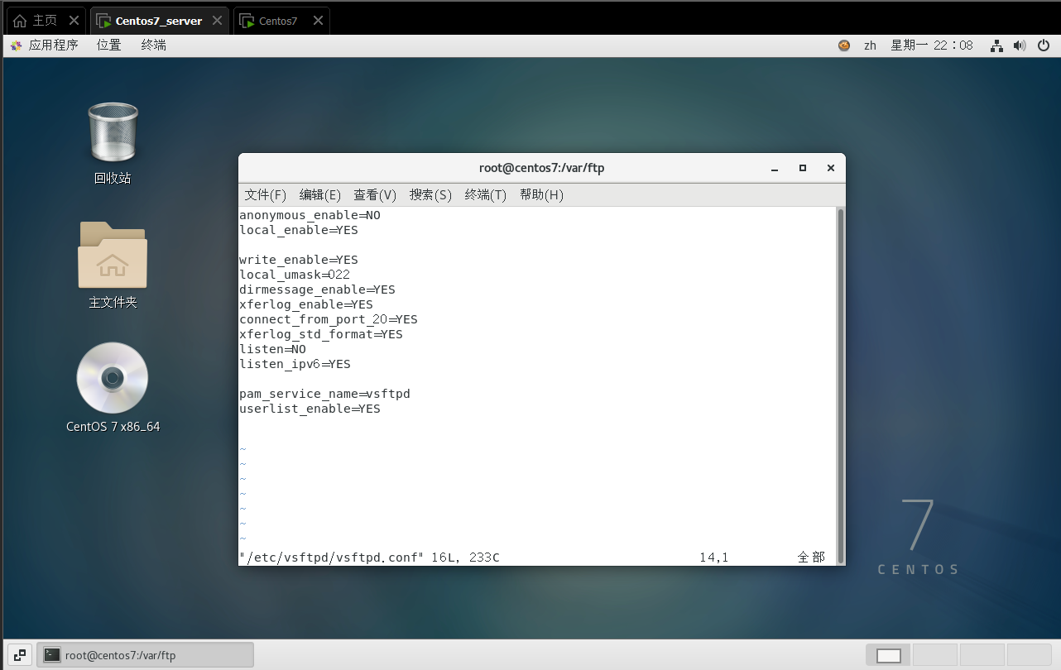The height and width of the screenshot is (670, 1061).
Task: Open the zh input method selector
Action: tap(870, 45)
